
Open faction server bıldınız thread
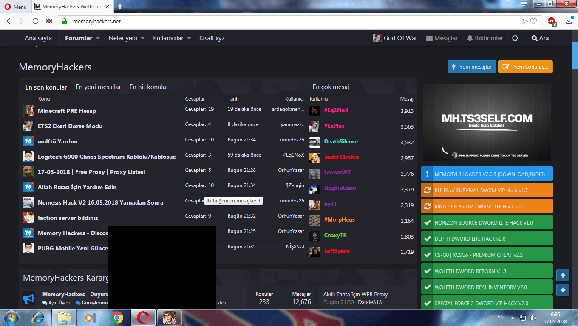click(x=68, y=218)
